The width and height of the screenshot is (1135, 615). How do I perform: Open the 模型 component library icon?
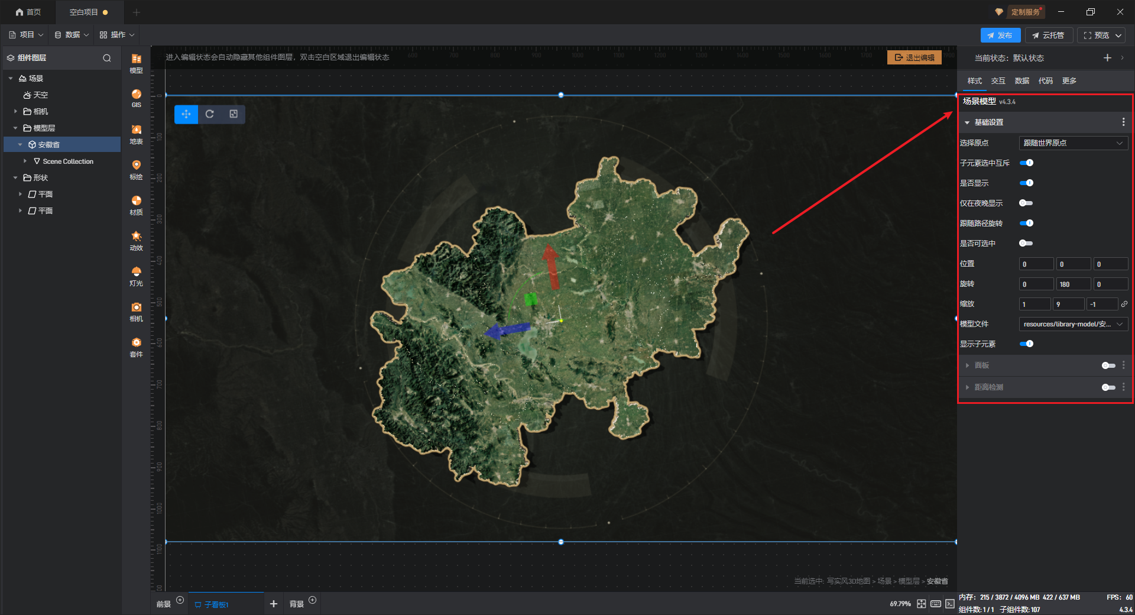pyautogui.click(x=136, y=62)
